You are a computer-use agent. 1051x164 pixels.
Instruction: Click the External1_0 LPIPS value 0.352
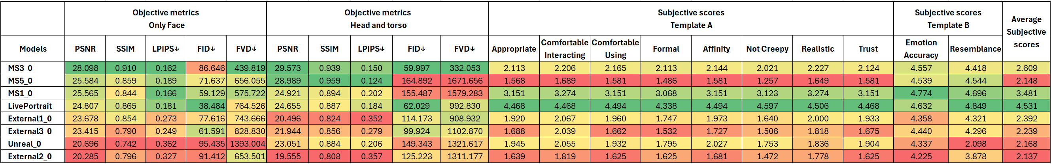(371, 118)
